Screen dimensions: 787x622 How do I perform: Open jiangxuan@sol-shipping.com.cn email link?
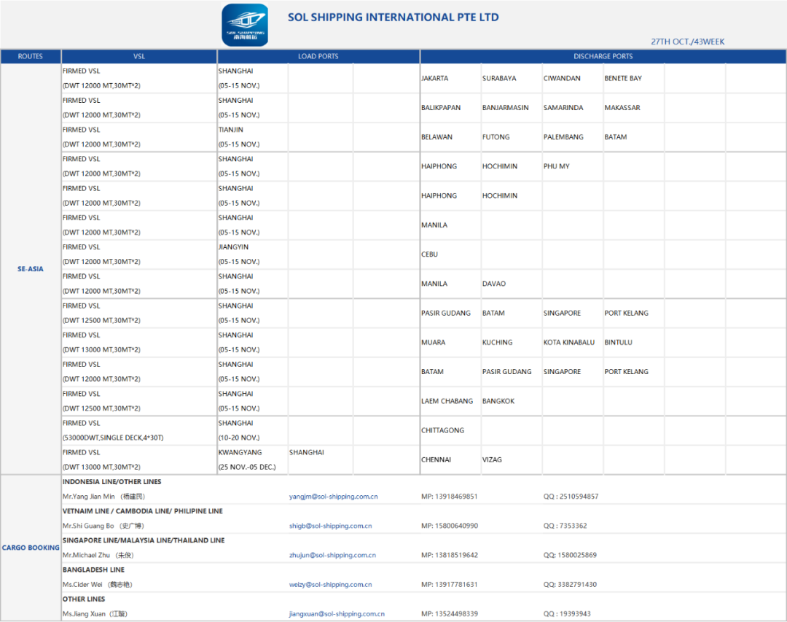click(337, 614)
